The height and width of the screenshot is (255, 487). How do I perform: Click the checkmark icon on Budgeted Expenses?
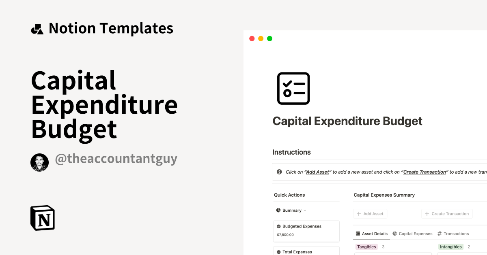[x=279, y=226]
